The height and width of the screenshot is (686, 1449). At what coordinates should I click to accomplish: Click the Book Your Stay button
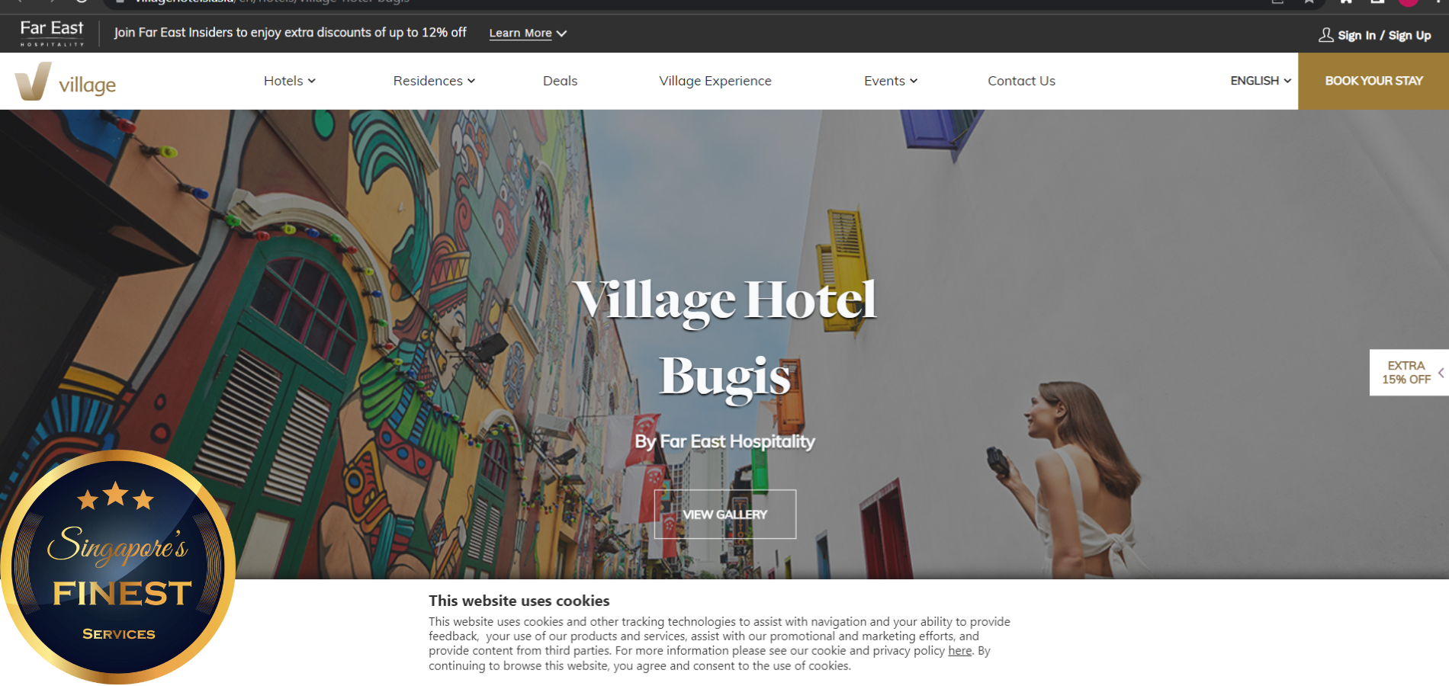pos(1373,81)
